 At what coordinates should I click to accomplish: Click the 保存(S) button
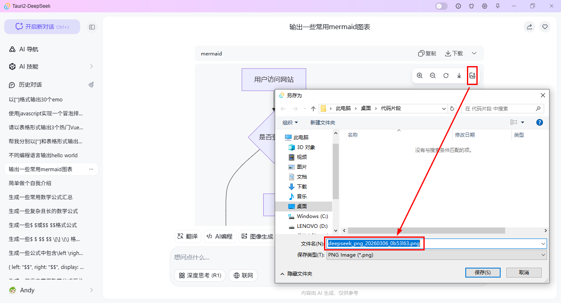click(483, 272)
